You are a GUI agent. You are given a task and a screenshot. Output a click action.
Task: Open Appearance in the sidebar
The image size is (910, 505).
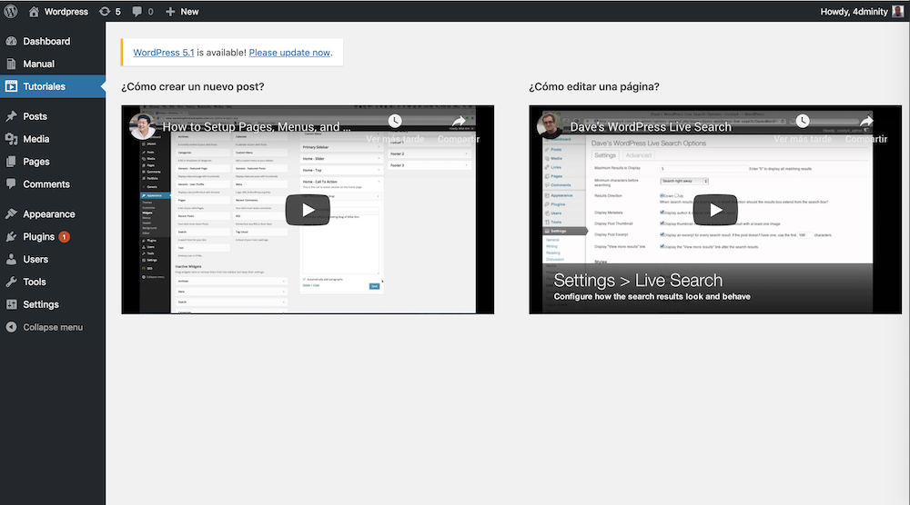[48, 214]
